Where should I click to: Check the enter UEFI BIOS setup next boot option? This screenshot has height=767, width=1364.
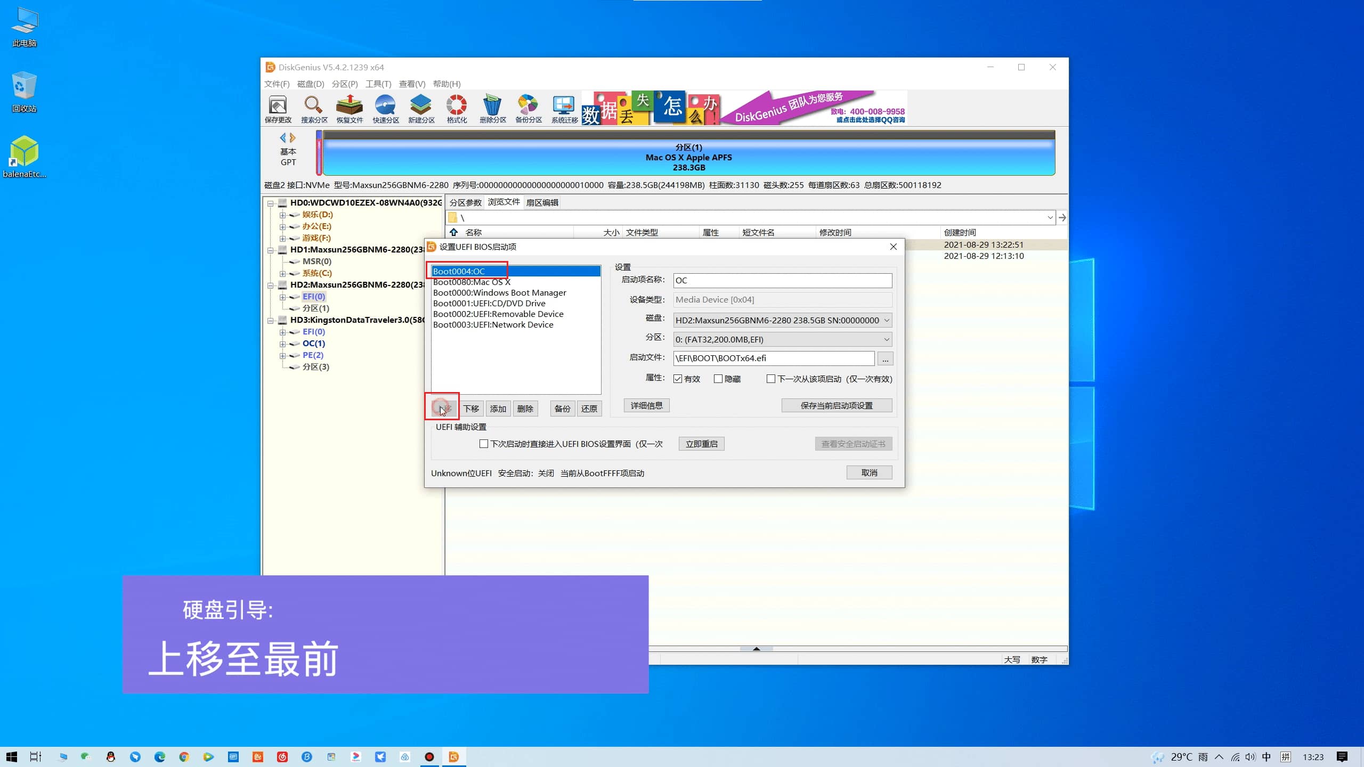click(484, 444)
